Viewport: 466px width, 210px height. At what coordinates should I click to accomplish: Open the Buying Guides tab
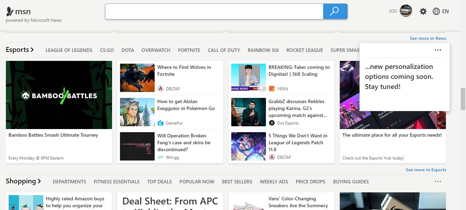coord(351,182)
